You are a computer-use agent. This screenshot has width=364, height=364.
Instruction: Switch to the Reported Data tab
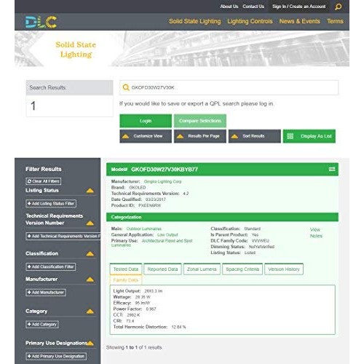pos(162,269)
